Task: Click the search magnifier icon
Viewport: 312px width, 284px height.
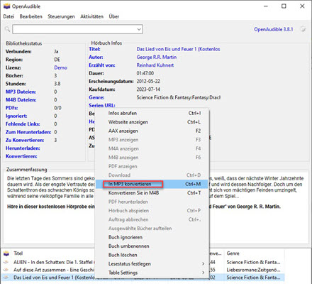Action: [7, 29]
